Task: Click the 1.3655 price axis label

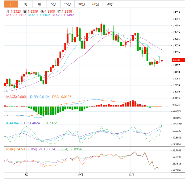Action: [176, 39]
